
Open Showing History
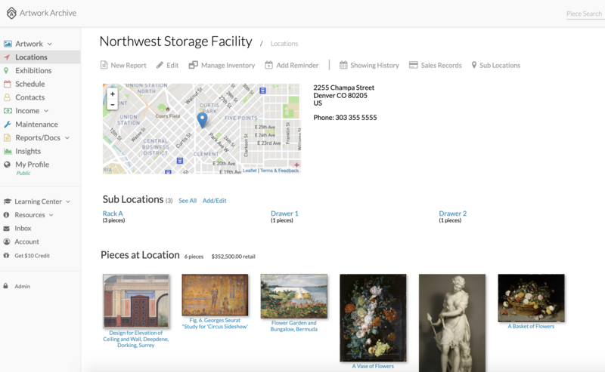click(369, 66)
